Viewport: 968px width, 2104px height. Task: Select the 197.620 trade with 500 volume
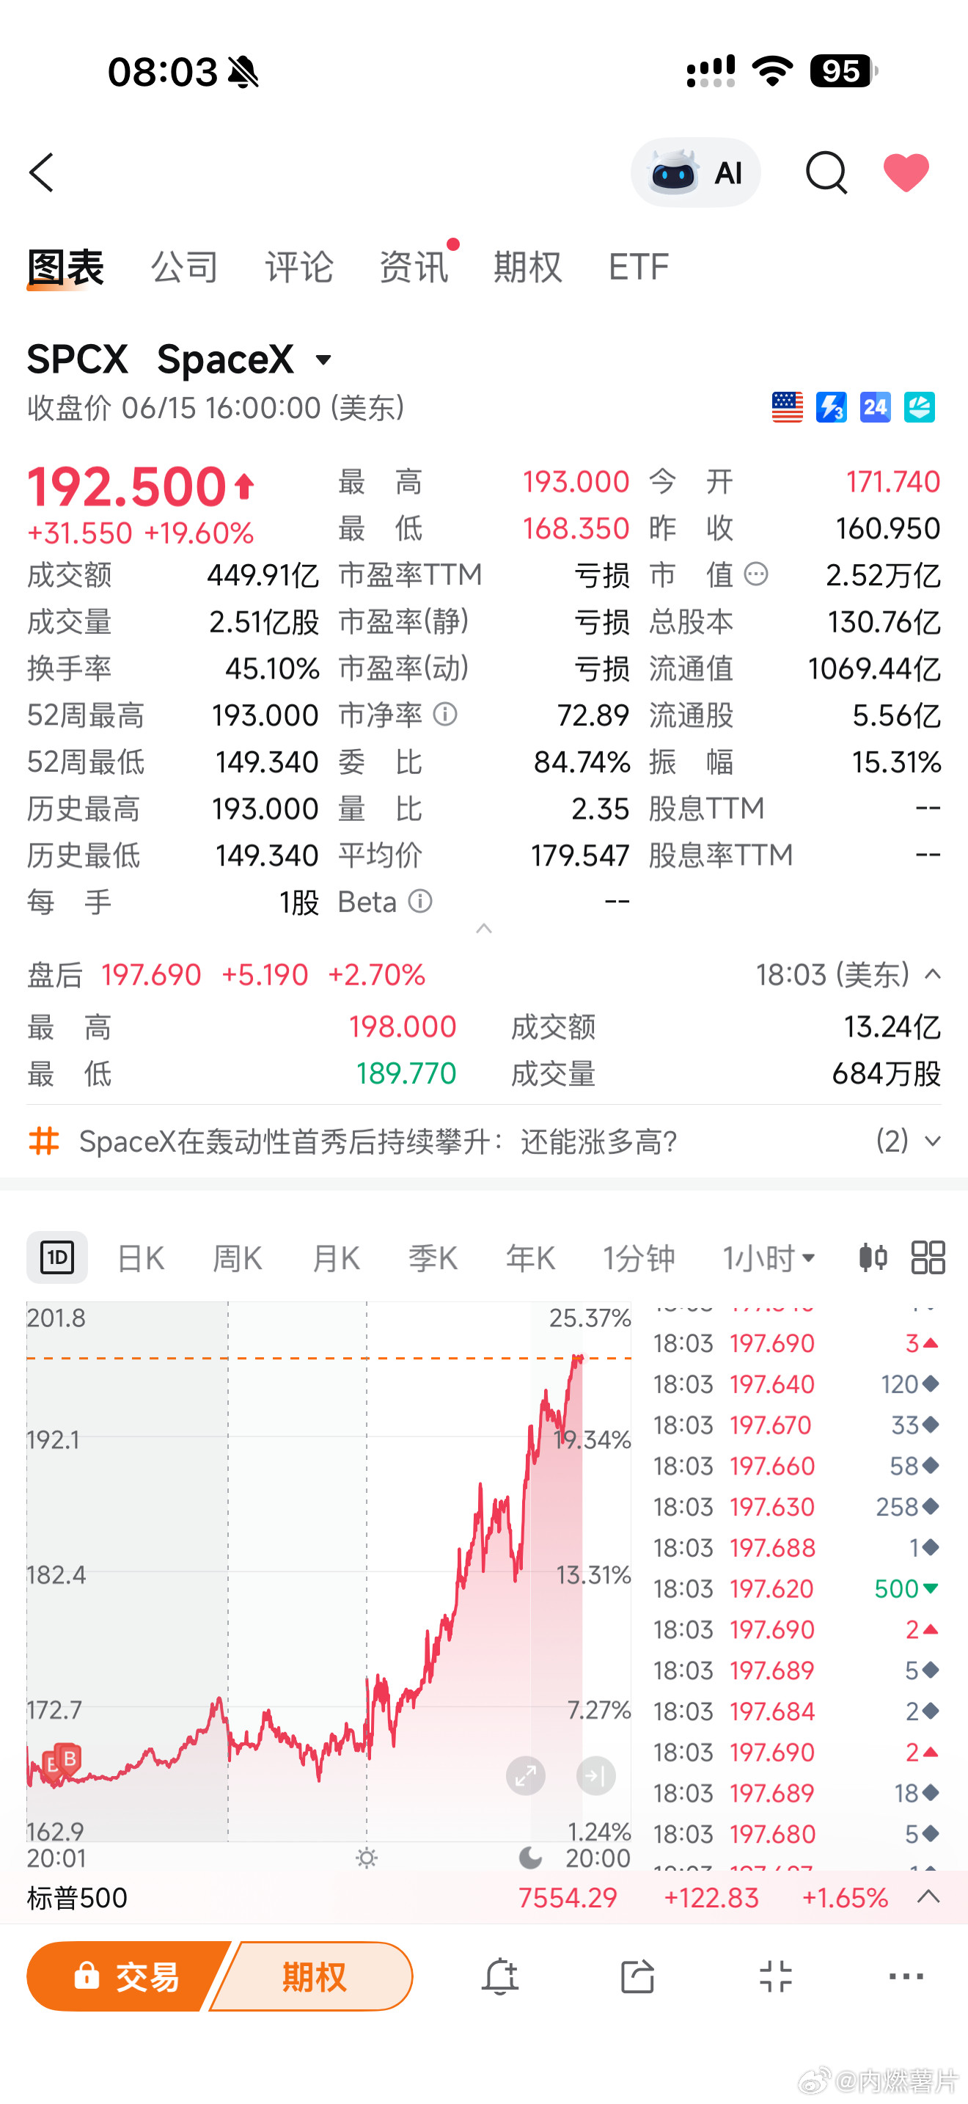[796, 1588]
